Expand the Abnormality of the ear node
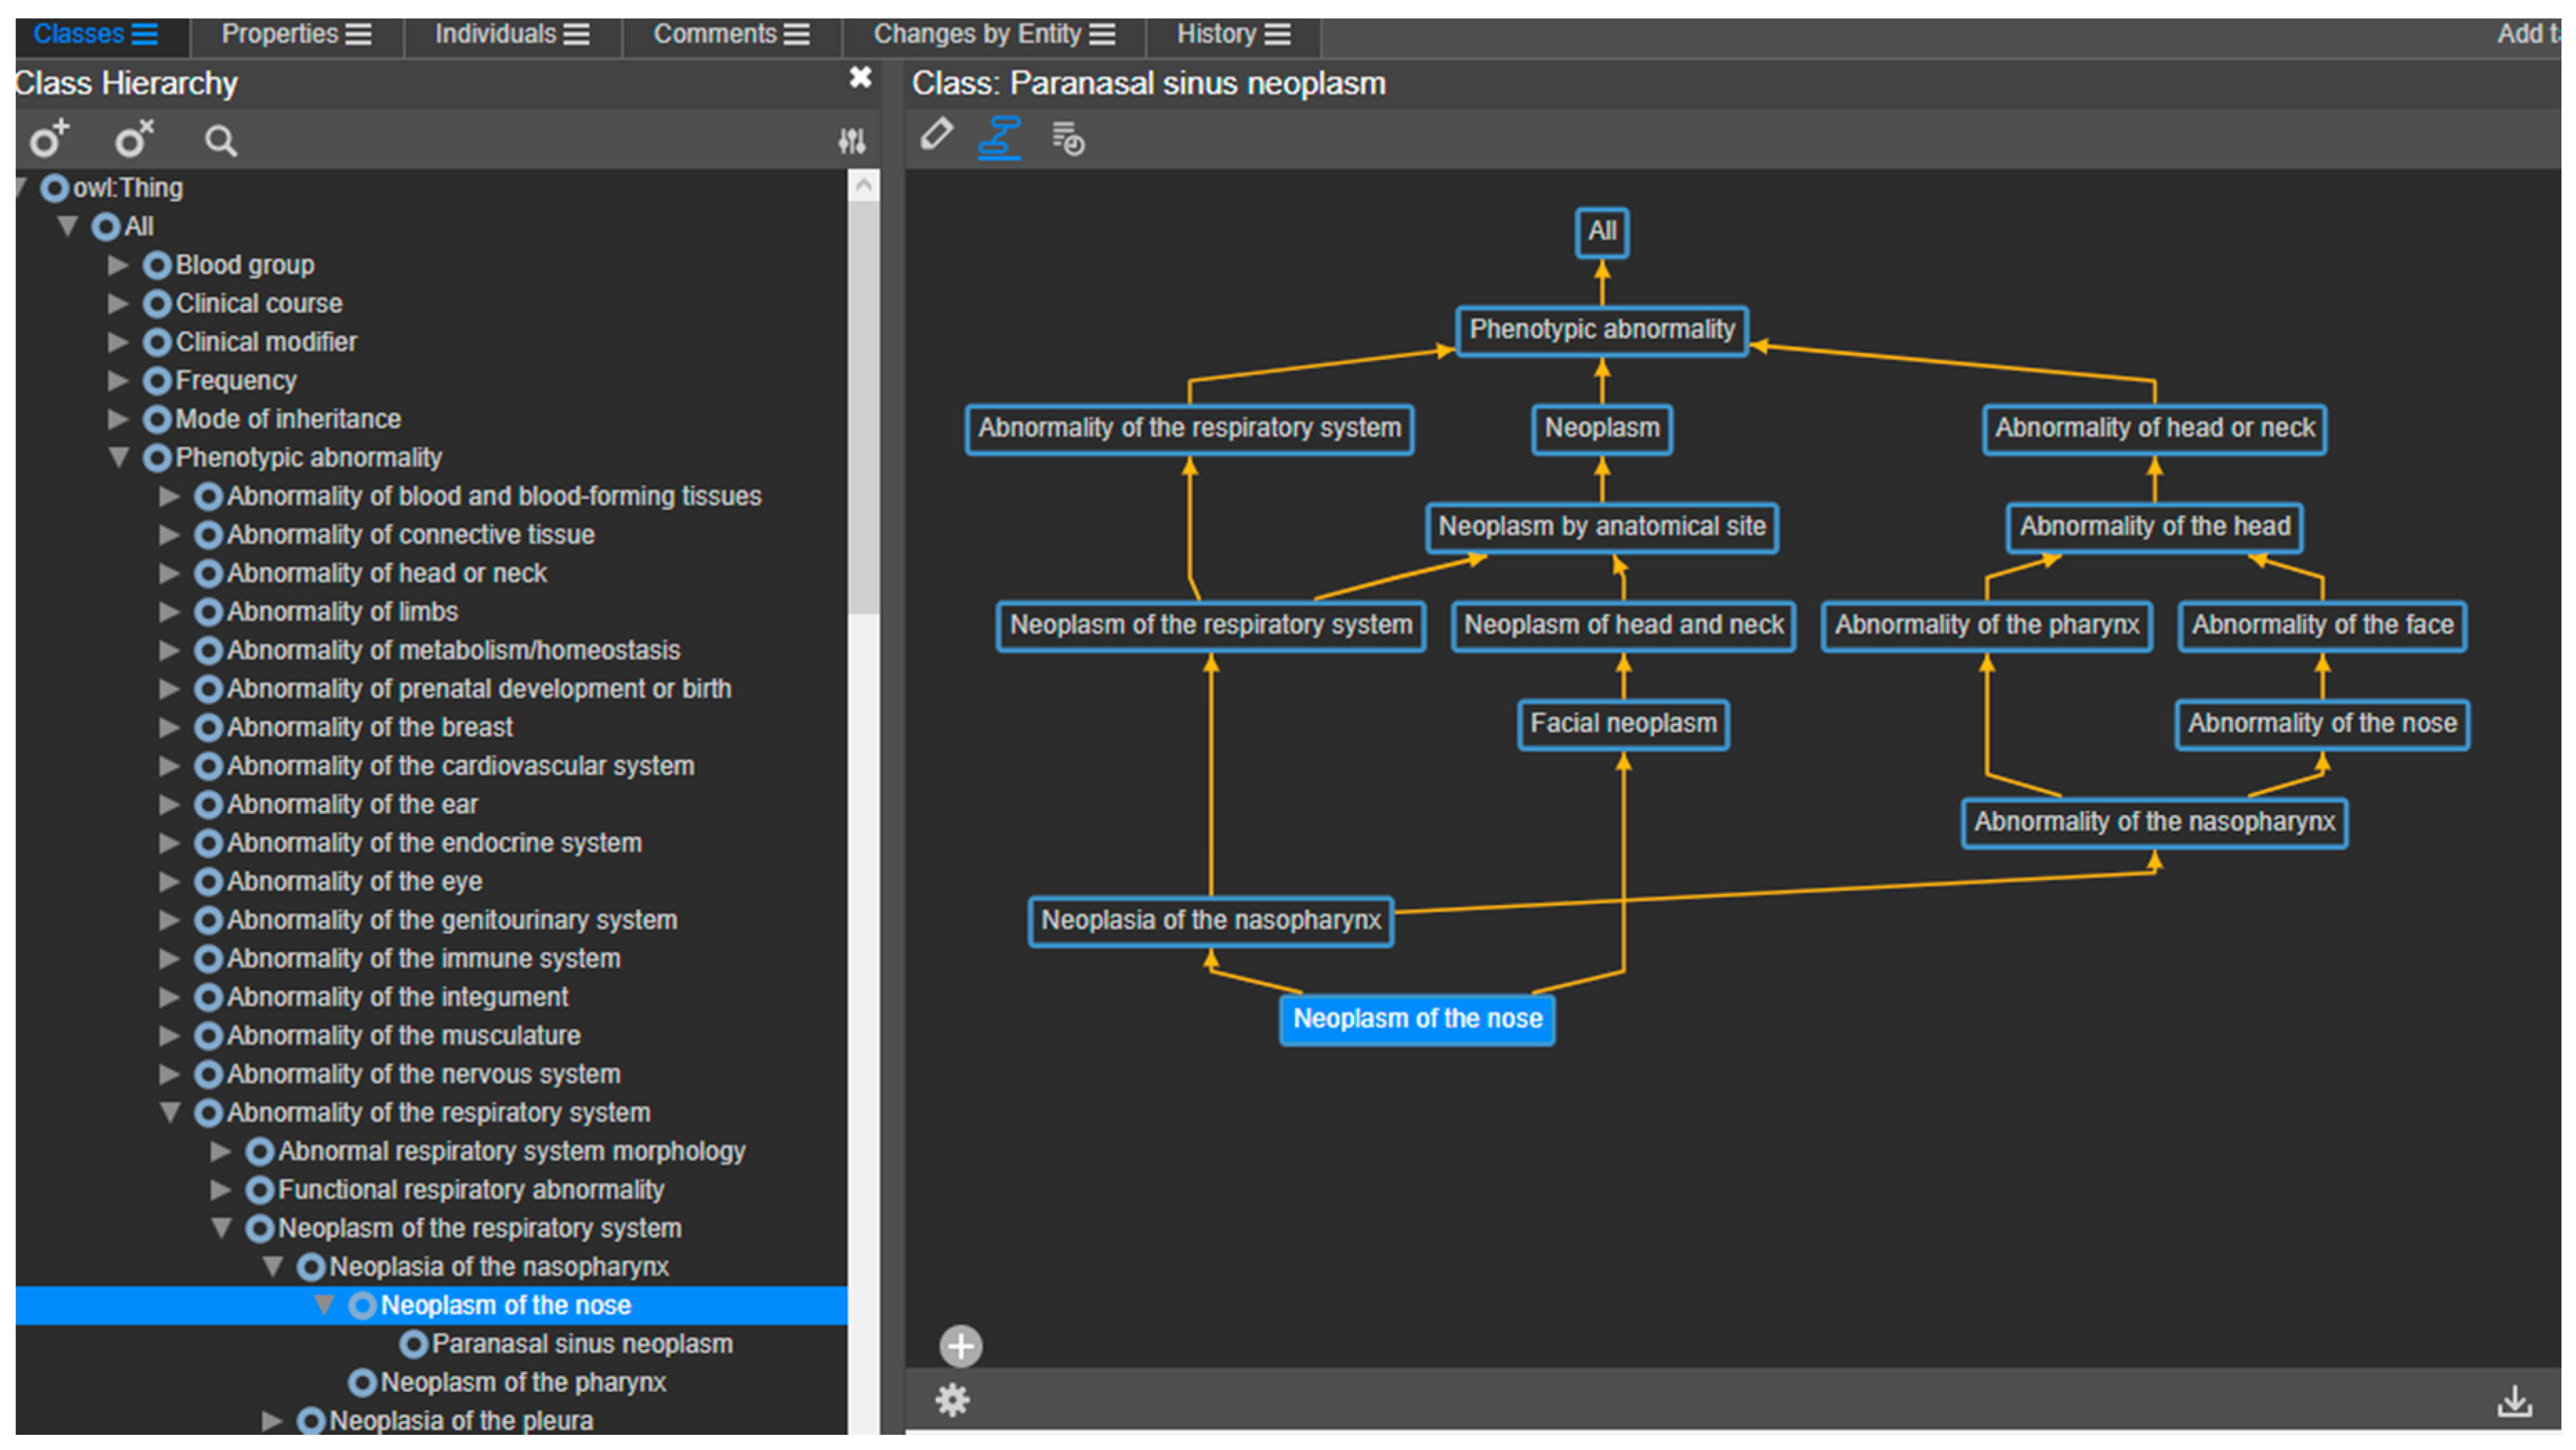Image resolution: width=2576 pixels, height=1450 pixels. coord(169,804)
